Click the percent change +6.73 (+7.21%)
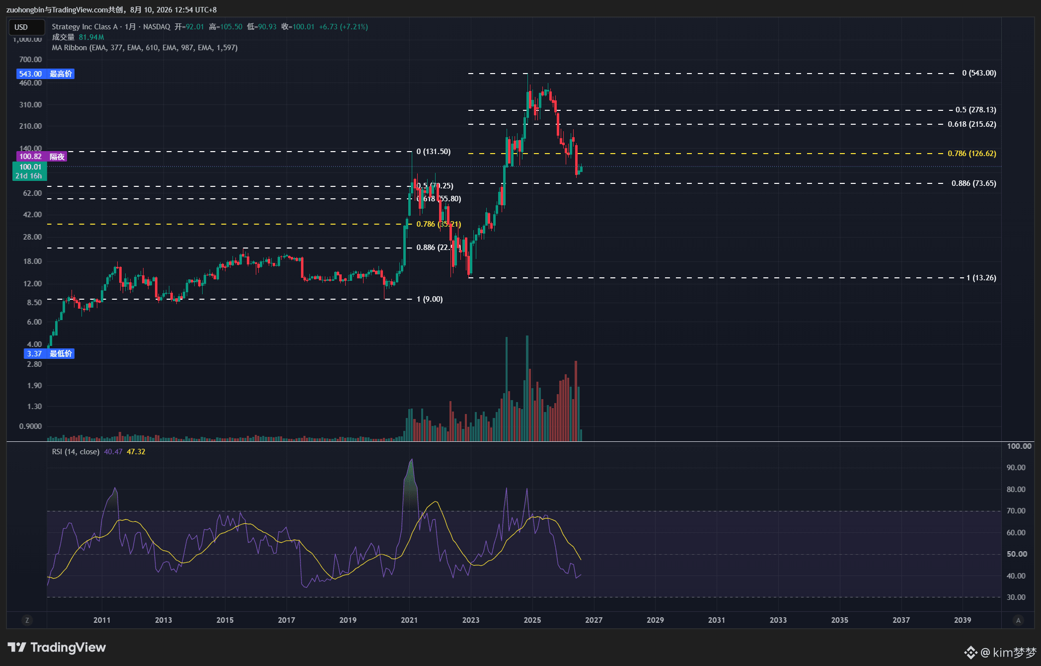Image resolution: width=1041 pixels, height=666 pixels. tap(344, 27)
